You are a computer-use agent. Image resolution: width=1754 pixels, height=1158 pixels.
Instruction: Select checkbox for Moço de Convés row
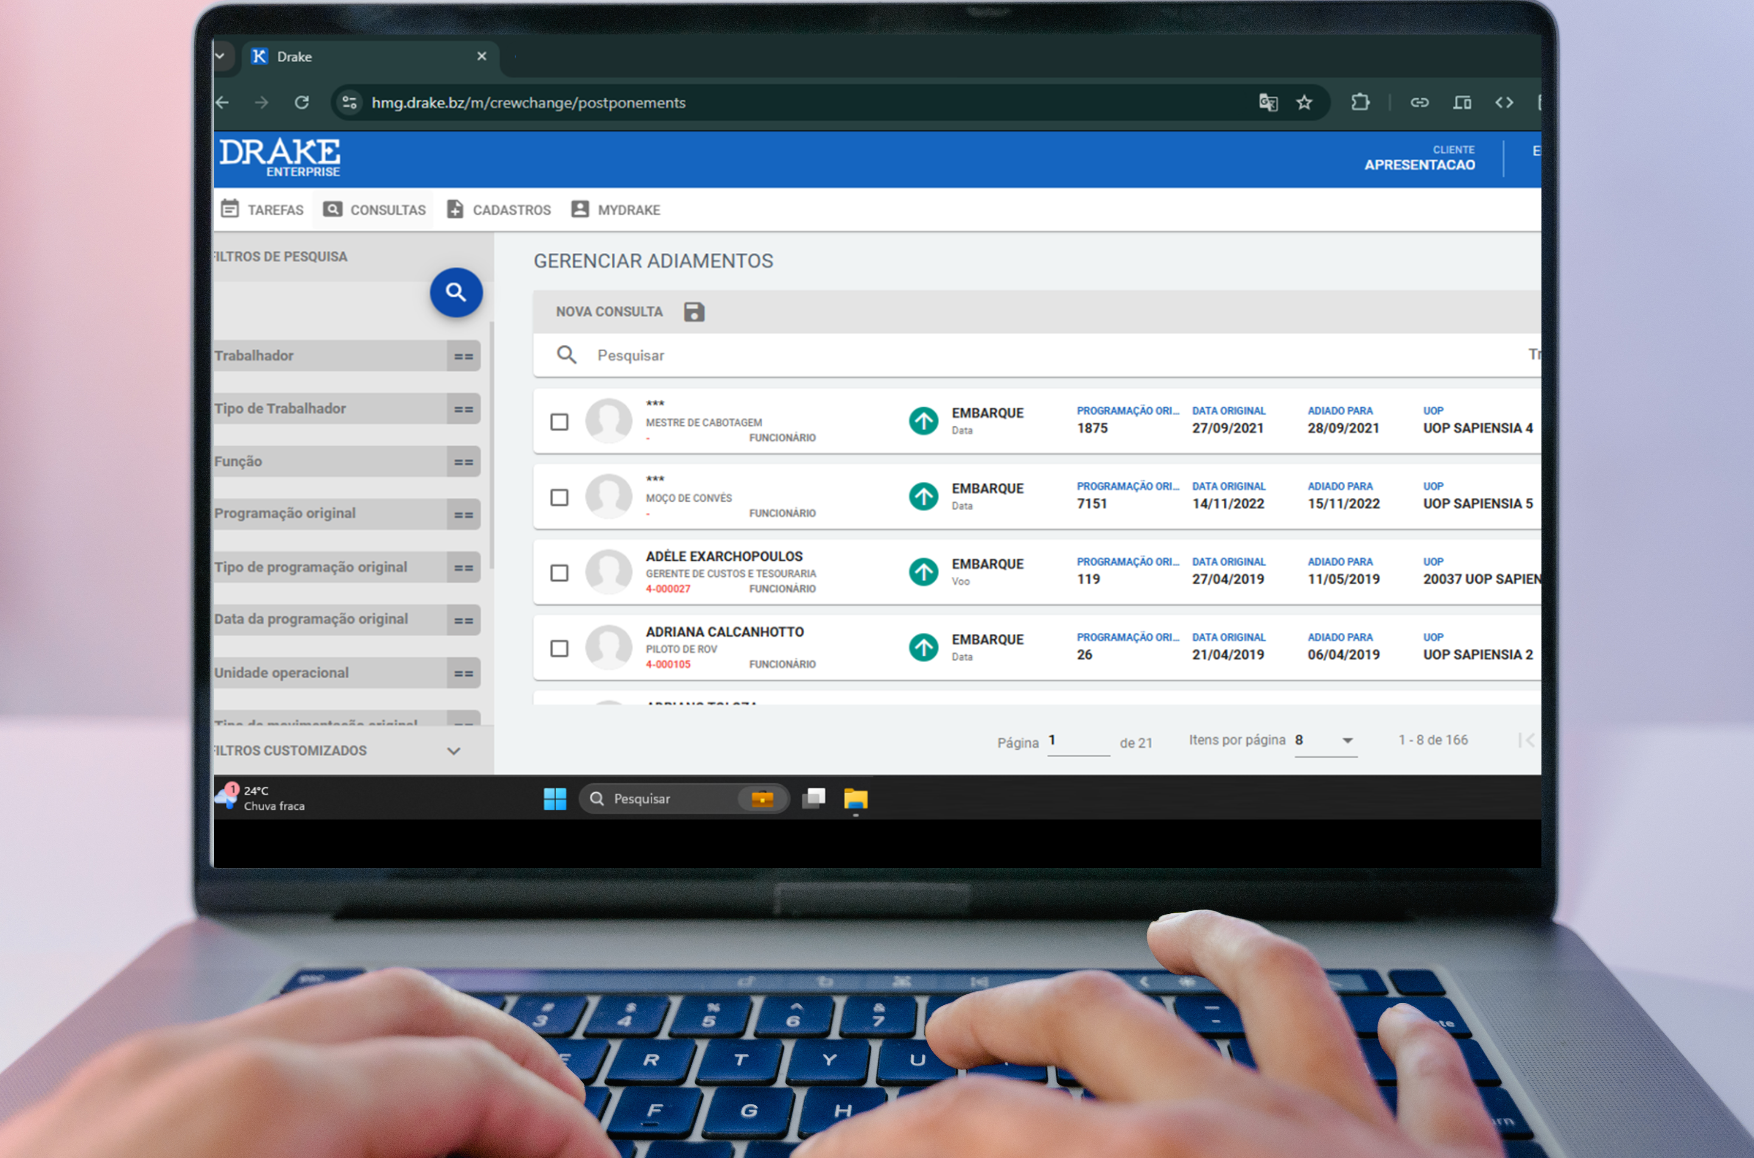(559, 497)
